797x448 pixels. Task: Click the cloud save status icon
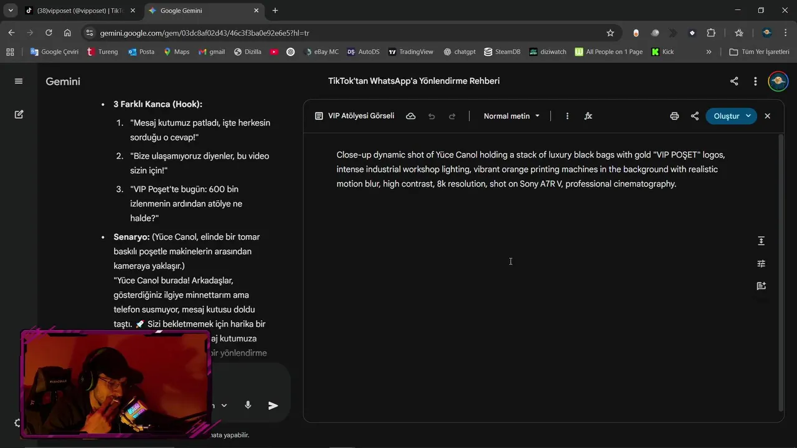(x=410, y=116)
